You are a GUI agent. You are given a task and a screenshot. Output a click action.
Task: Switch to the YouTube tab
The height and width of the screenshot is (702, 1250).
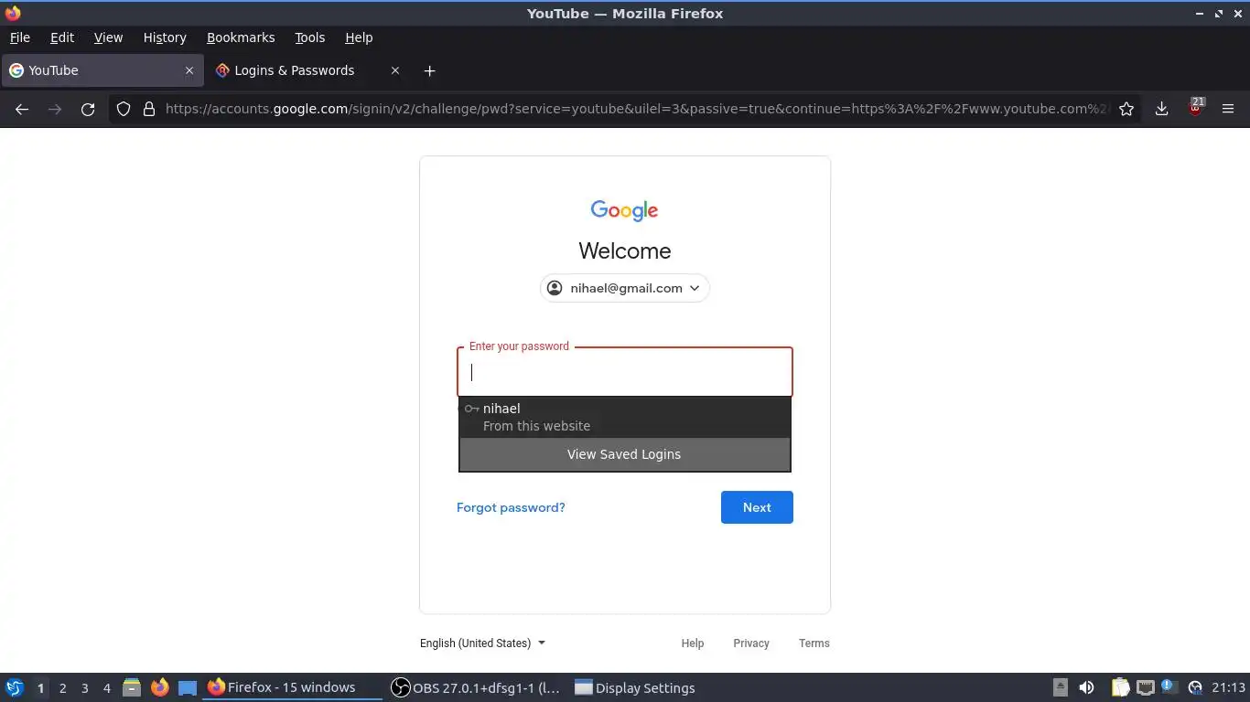point(102,70)
